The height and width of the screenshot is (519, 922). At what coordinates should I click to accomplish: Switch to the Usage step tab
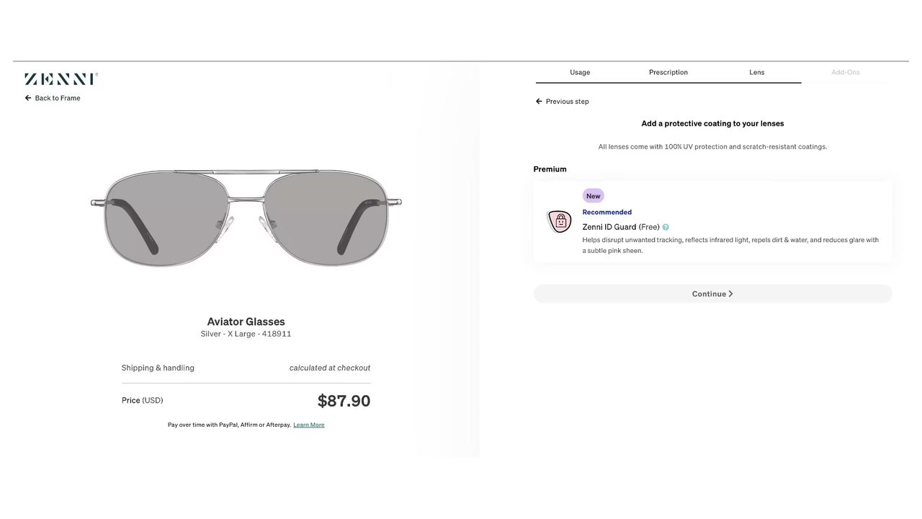pos(580,72)
